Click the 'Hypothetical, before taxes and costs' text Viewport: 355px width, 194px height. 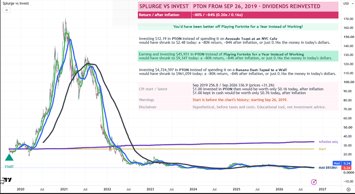[x=259, y=107]
